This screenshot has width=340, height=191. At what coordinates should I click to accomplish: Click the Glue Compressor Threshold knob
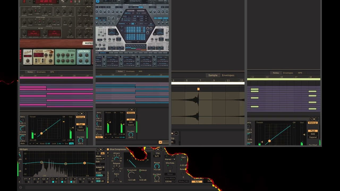click(x=131, y=175)
